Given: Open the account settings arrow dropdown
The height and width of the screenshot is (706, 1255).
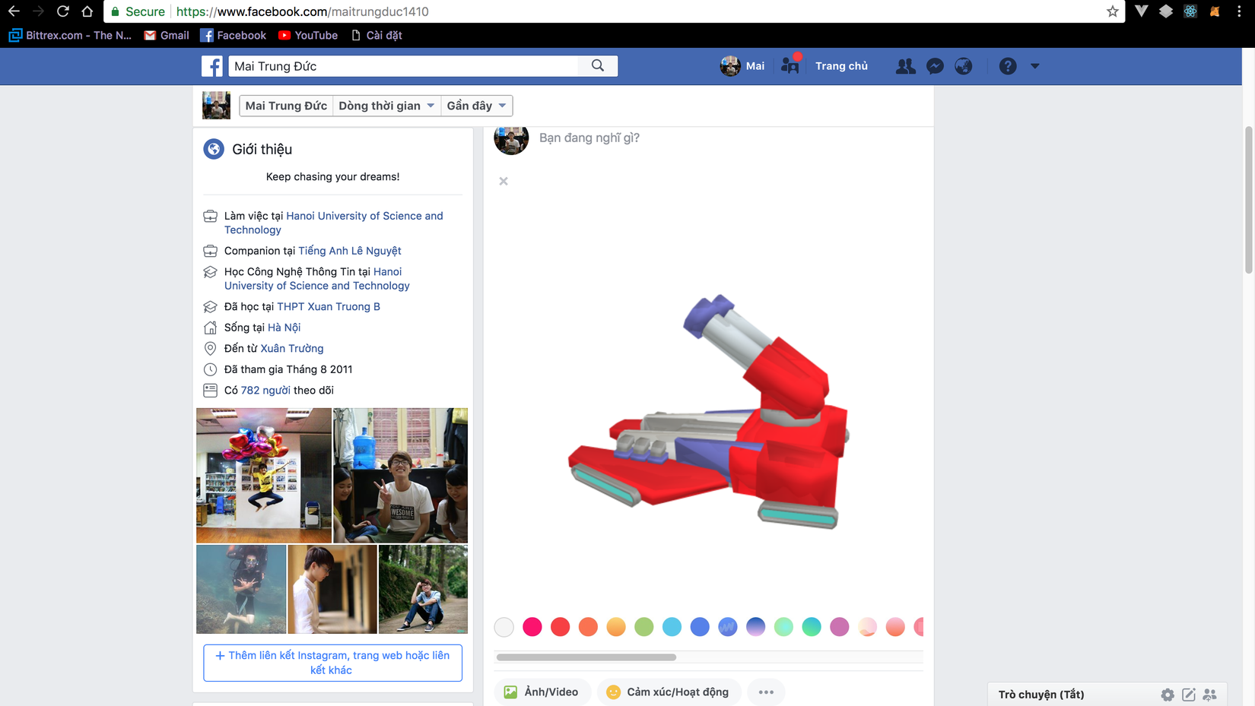Looking at the screenshot, I should coord(1034,66).
